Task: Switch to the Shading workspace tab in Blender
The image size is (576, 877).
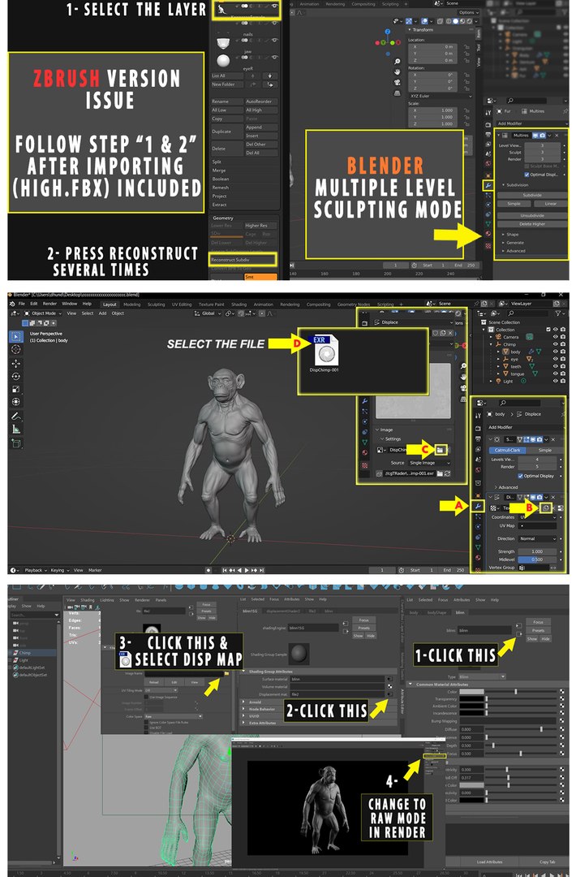Action: 239,305
